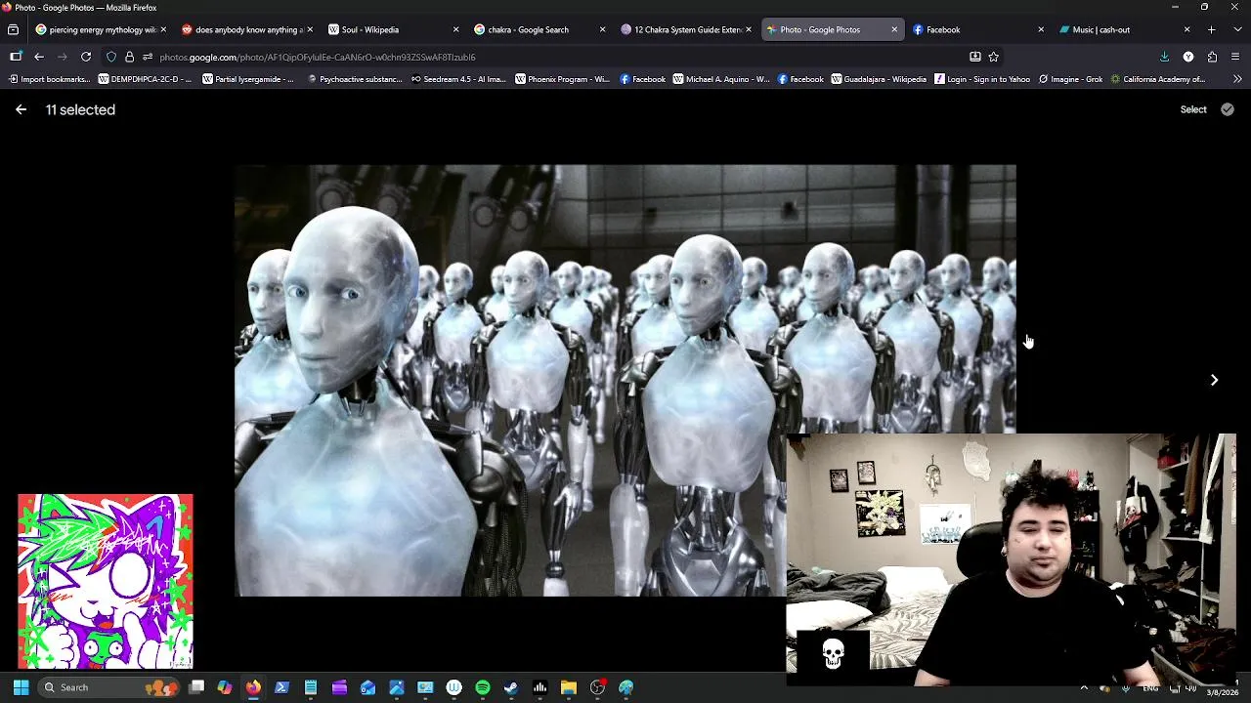Open the Firefox sidebar panel button
Image resolution: width=1251 pixels, height=703 pixels.
(x=16, y=57)
